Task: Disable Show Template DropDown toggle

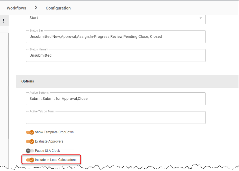Action: pyautogui.click(x=30, y=132)
